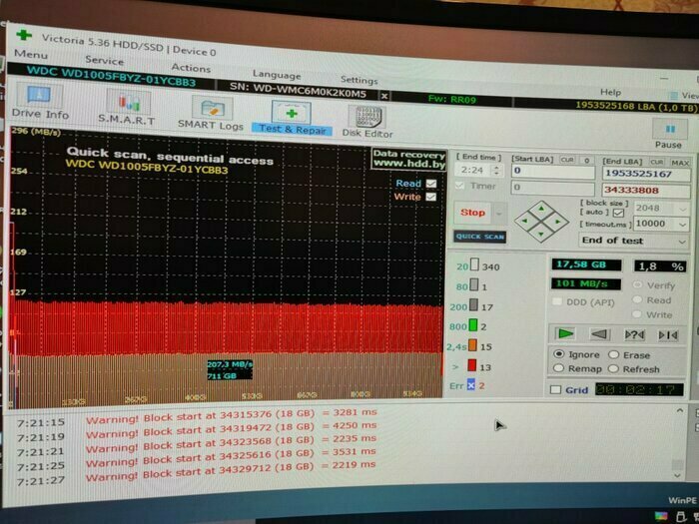Image resolution: width=699 pixels, height=524 pixels.
Task: Toggle the DDD (API) checkbox
Action: (557, 301)
